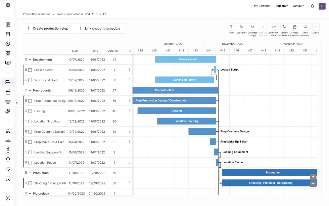Open the Projects dropdown
This screenshot has width=329, height=206.
281,6
